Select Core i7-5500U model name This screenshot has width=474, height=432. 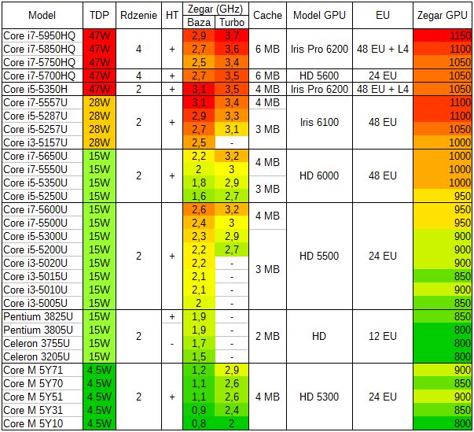(x=35, y=223)
